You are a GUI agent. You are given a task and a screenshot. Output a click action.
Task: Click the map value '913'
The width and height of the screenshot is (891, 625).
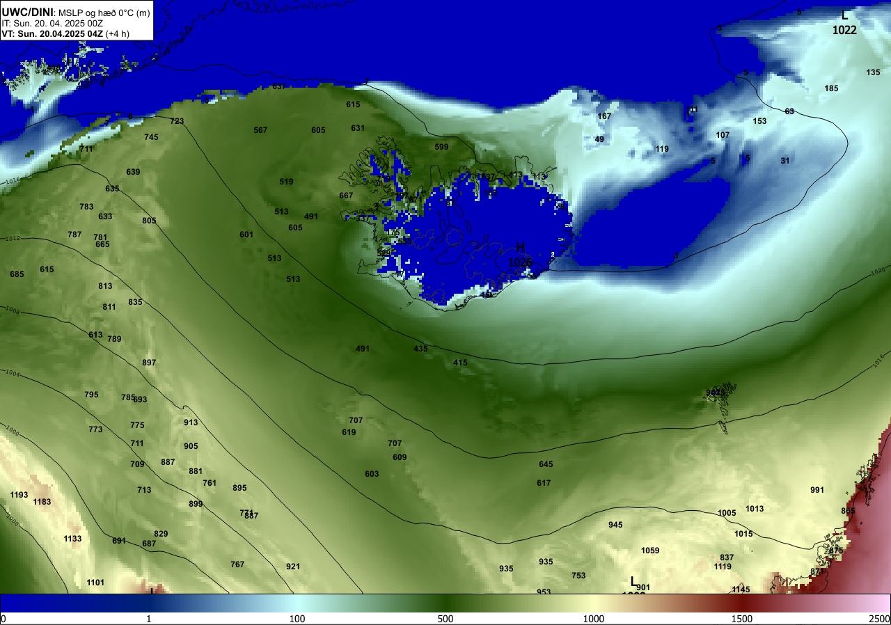point(191,422)
